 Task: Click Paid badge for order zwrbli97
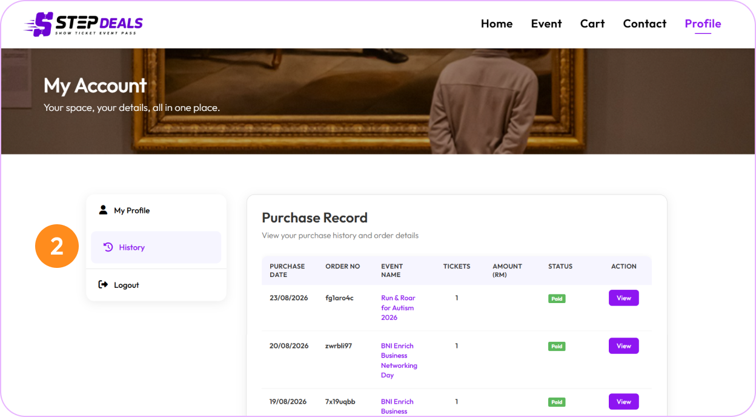(557, 346)
